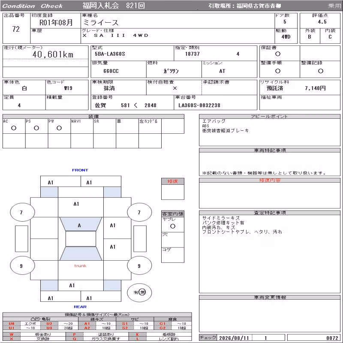Click the rear window shape above trunk
Viewport: 343px width, 343px height.
[81, 253]
